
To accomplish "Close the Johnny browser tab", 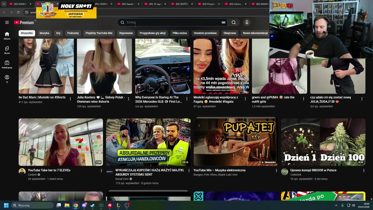I will pos(246,4).
